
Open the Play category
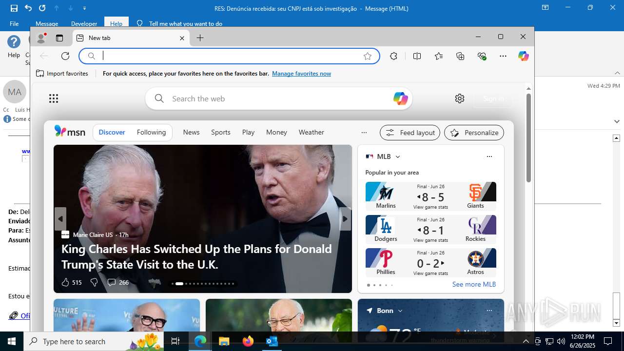248,132
